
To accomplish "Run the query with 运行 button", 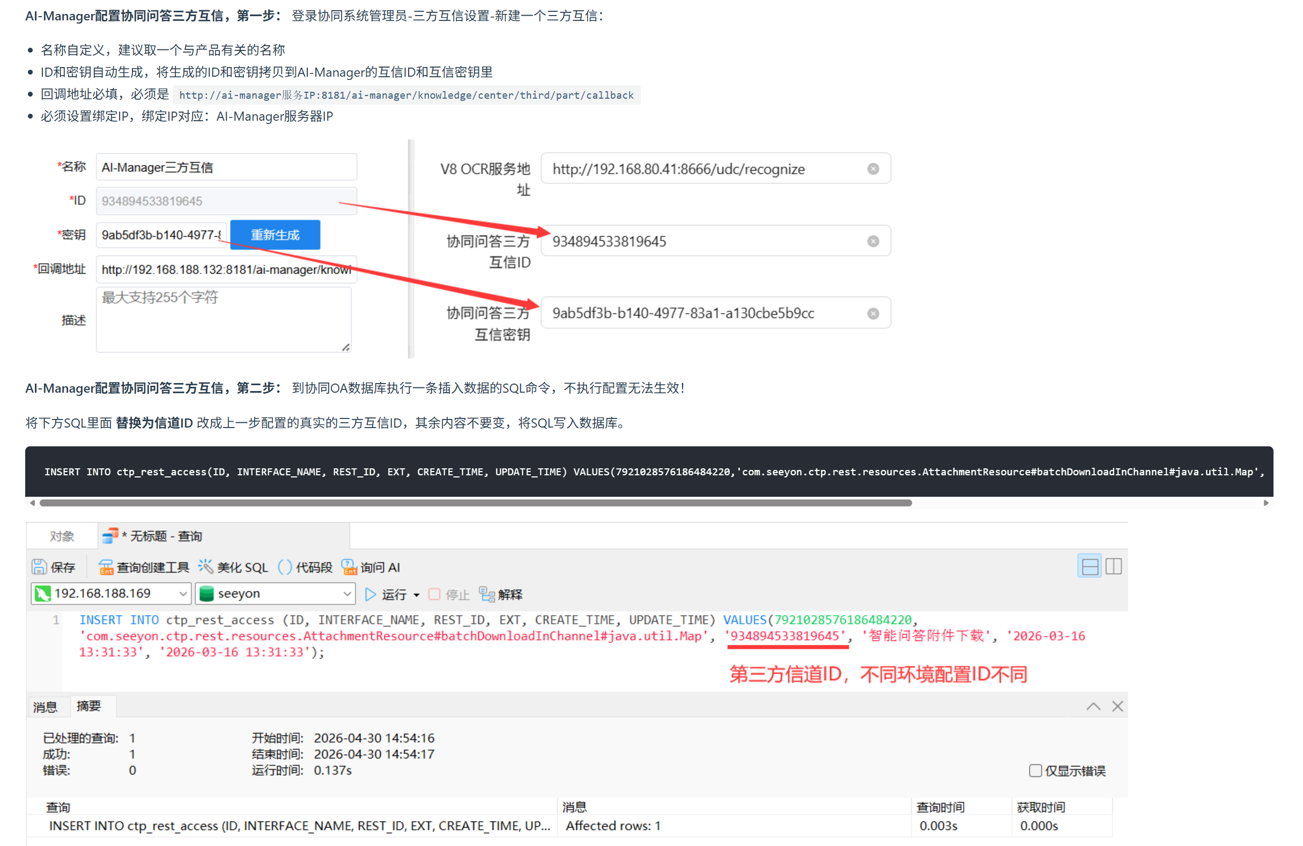I will 386,594.
